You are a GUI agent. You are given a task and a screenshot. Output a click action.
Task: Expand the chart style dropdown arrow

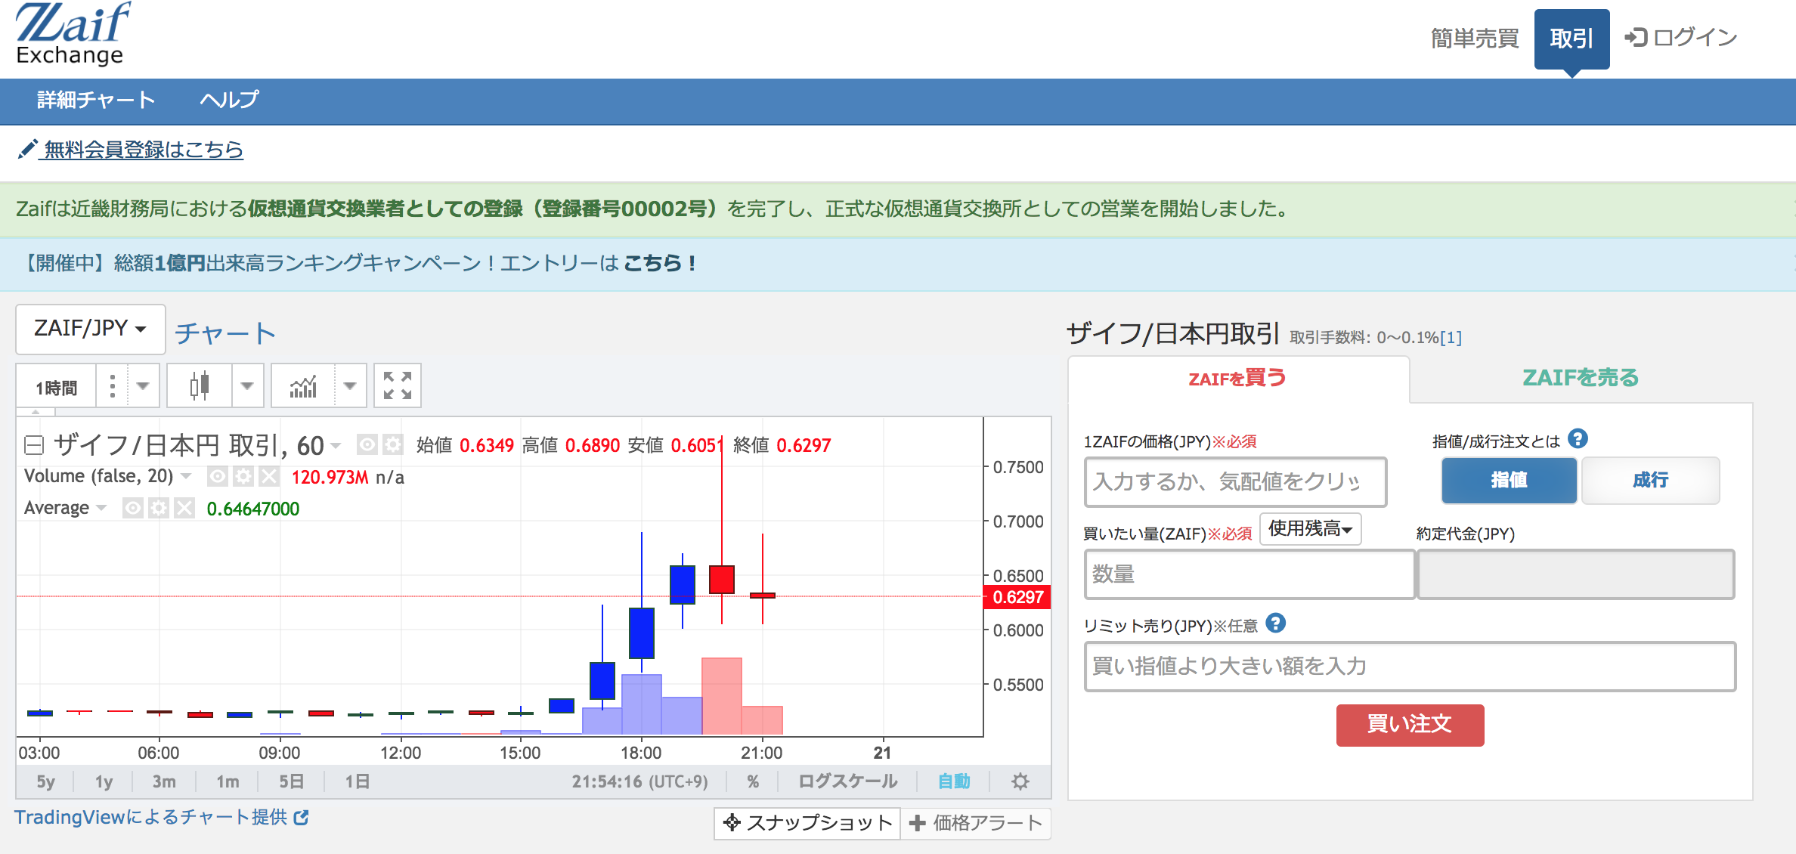[x=247, y=385]
